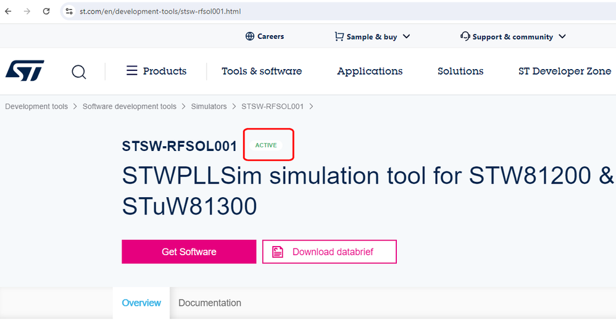Open the Applications menu
Viewport: 616px width, 328px height.
pyautogui.click(x=370, y=71)
